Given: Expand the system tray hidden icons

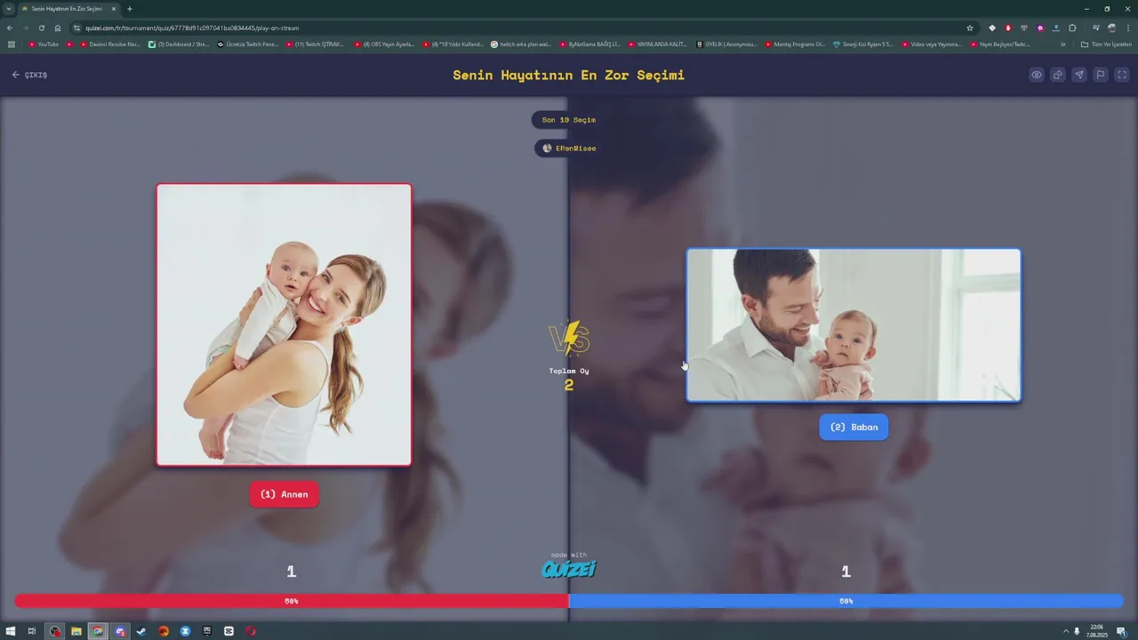Looking at the screenshot, I should pyautogui.click(x=1066, y=631).
